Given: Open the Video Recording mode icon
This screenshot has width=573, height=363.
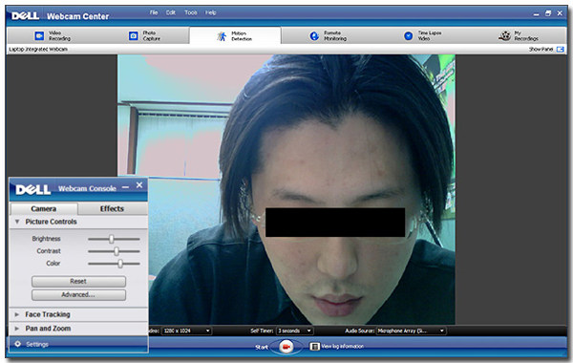Looking at the screenshot, I should click(39, 35).
